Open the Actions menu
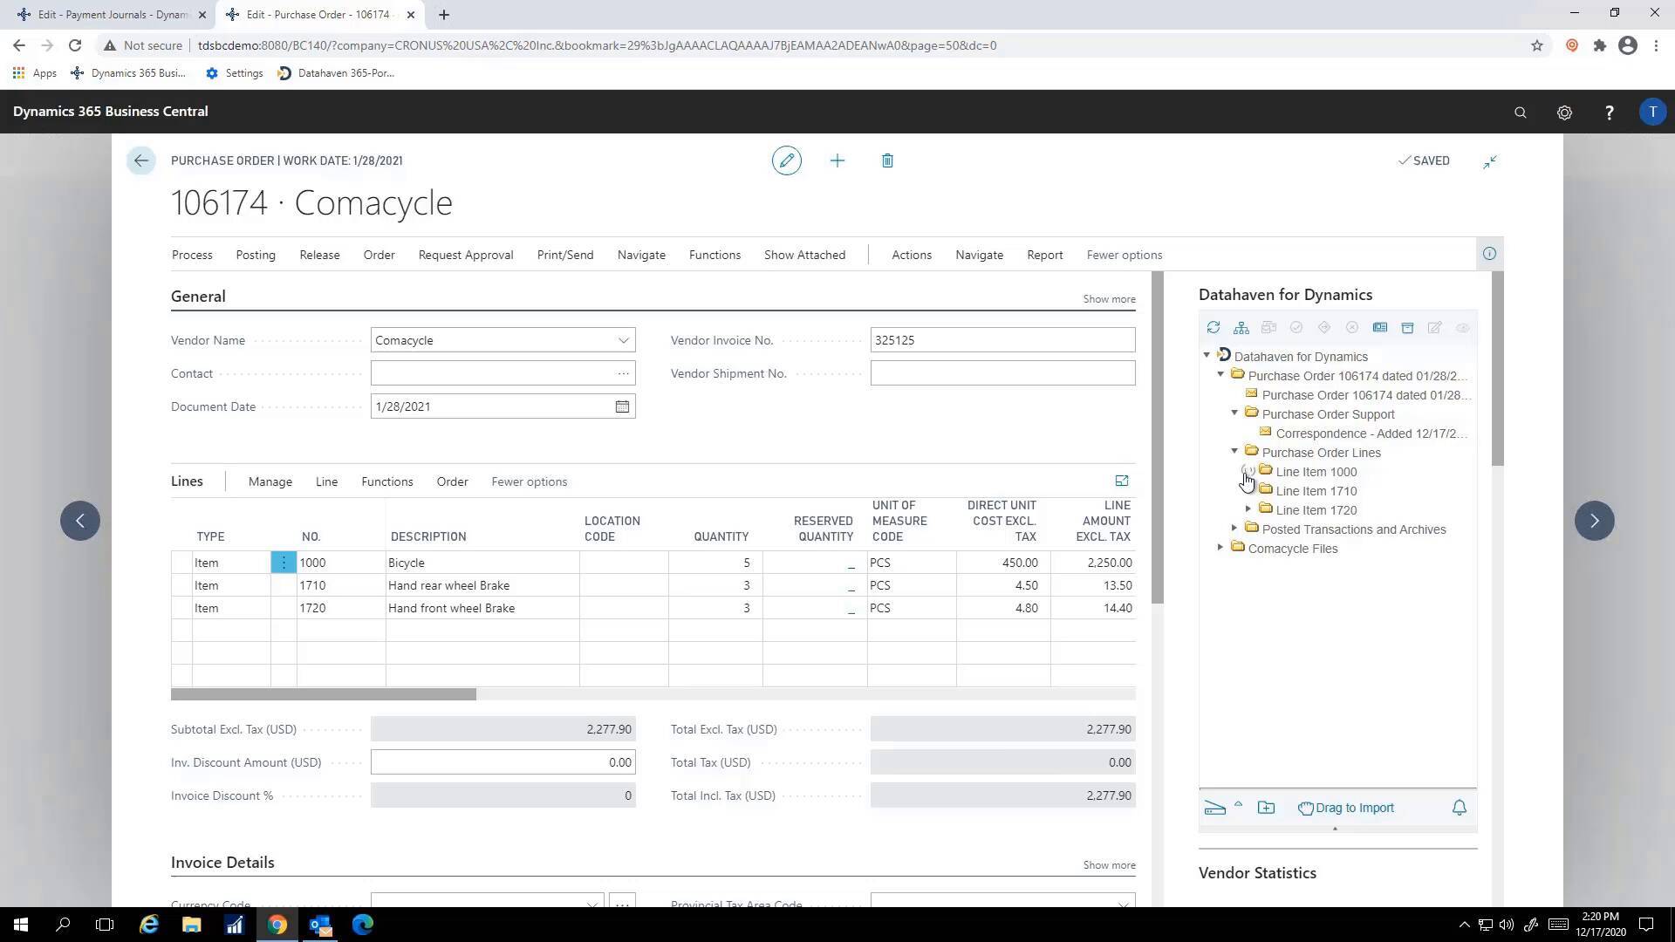 pos(911,255)
